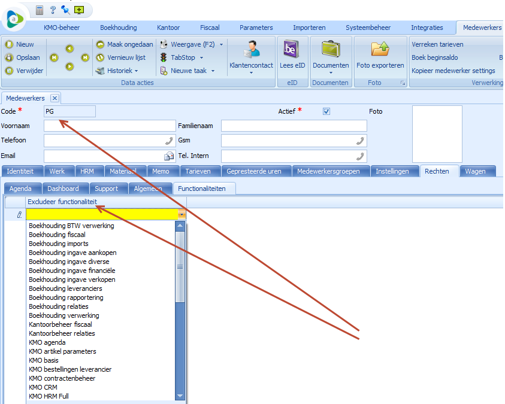This screenshot has height=404, width=505.
Task: Open the Boekhouding ribbon tab
Action: click(x=118, y=28)
